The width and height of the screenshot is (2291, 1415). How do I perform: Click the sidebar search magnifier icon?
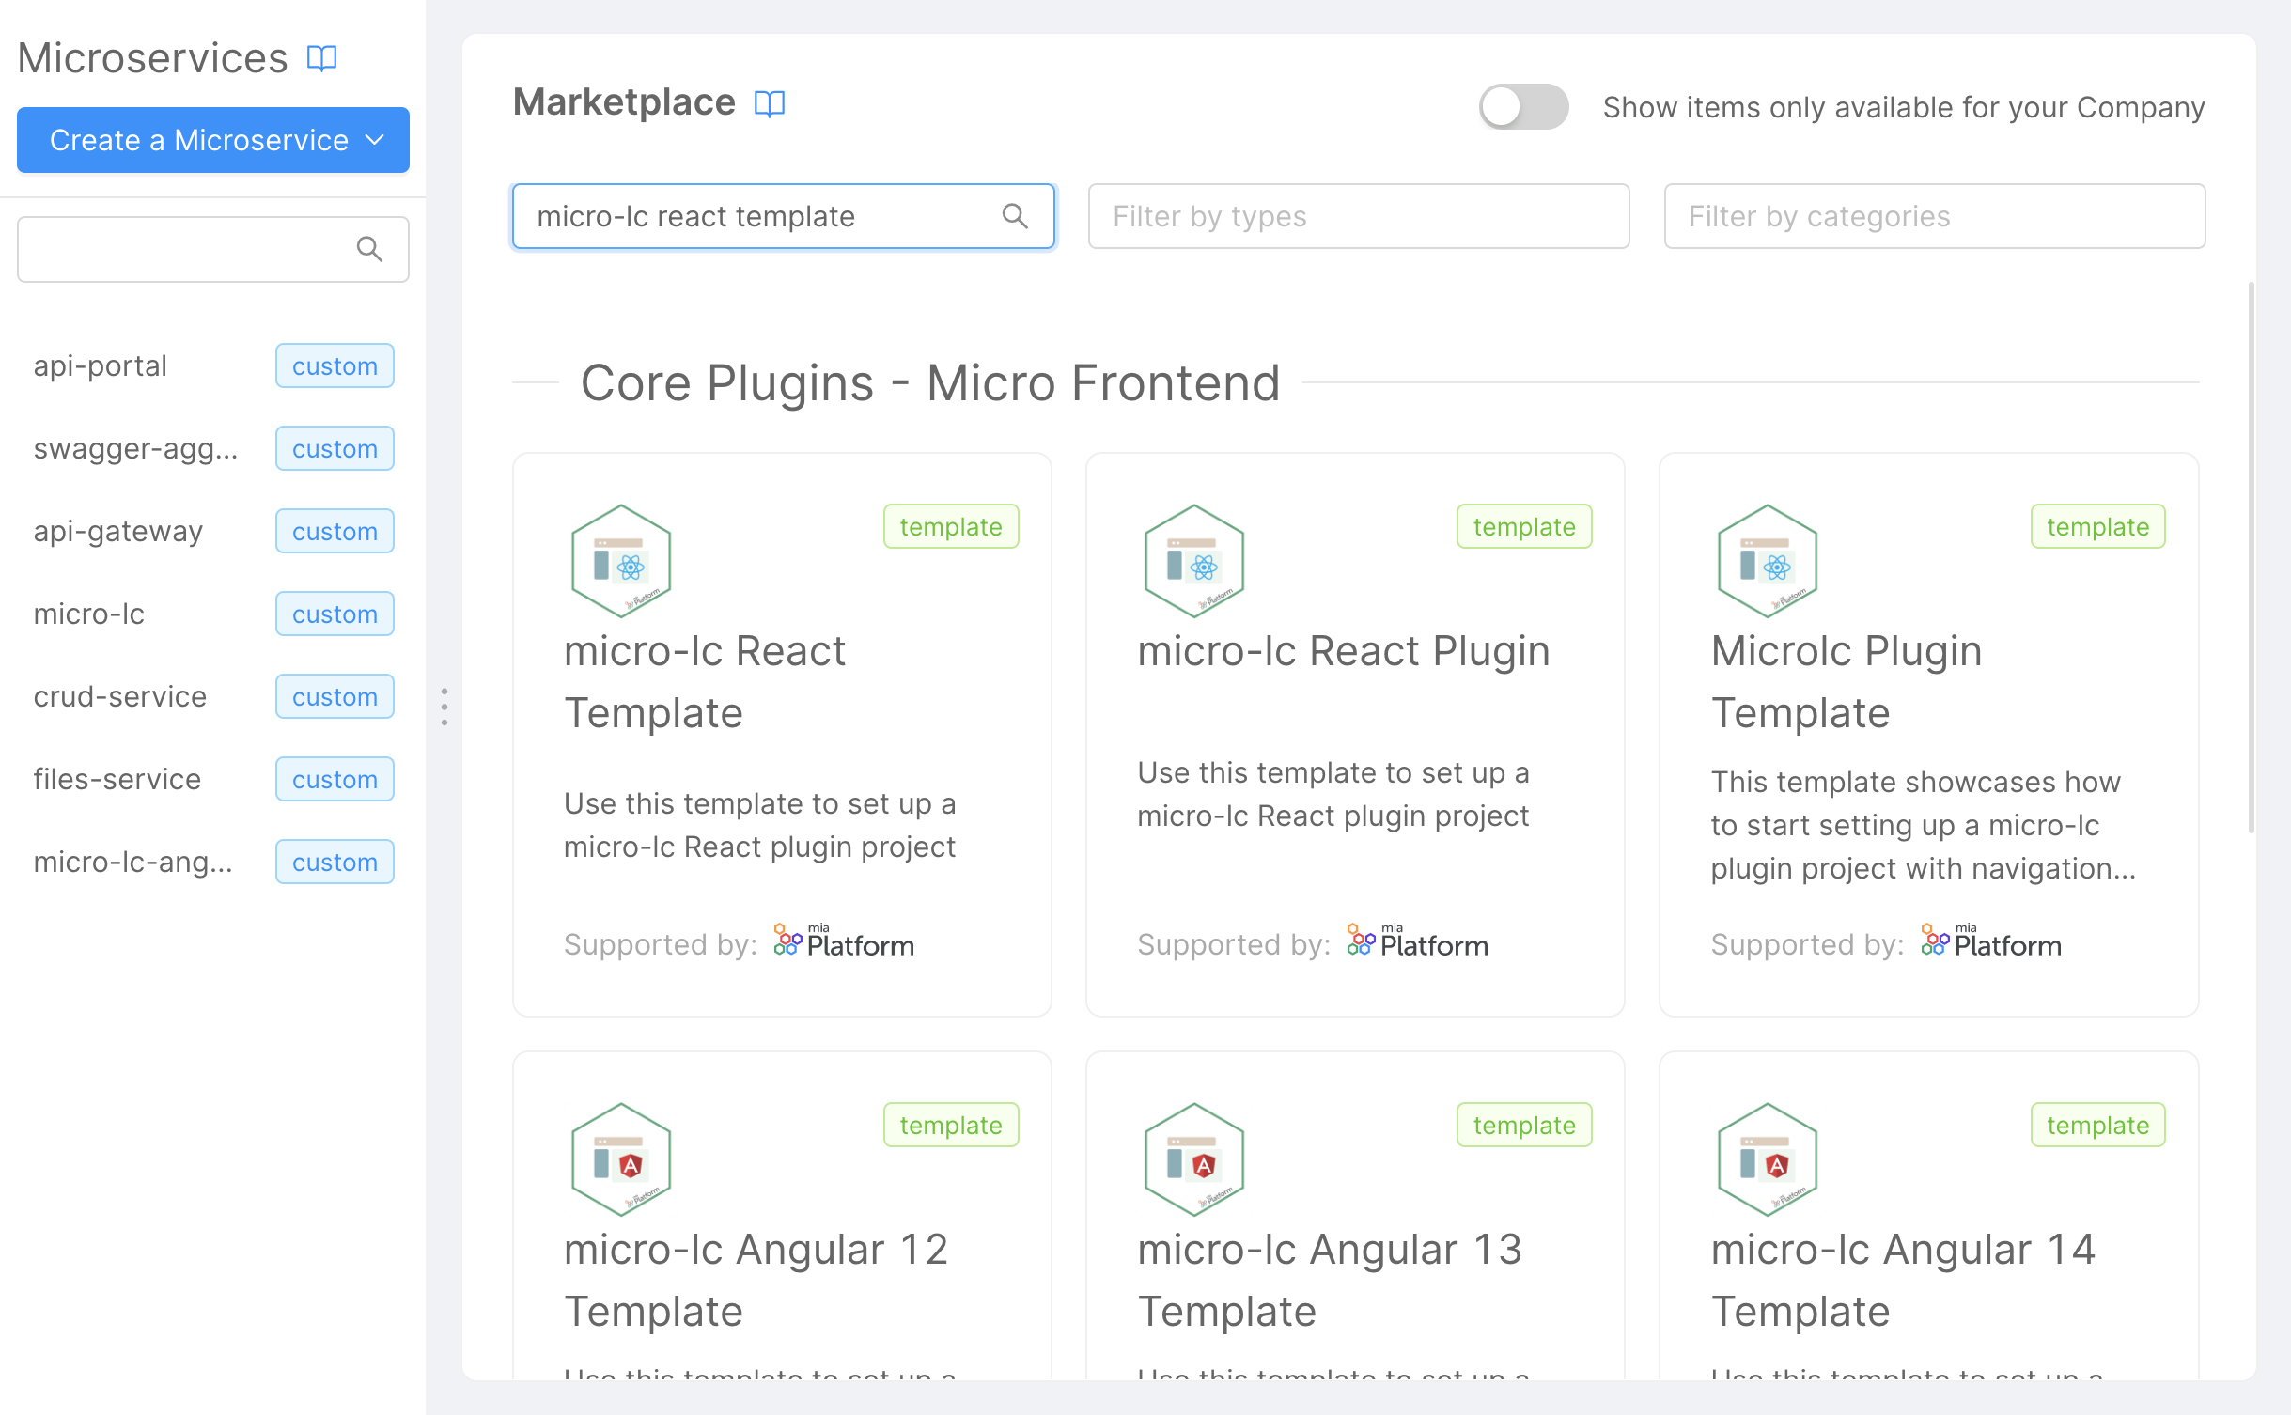tap(370, 249)
